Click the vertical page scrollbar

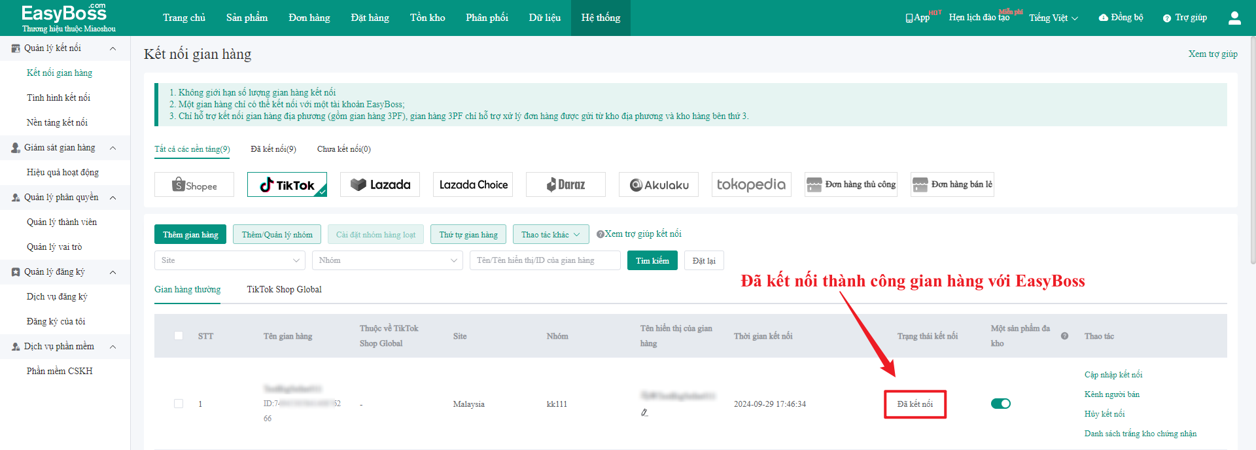tap(1253, 150)
